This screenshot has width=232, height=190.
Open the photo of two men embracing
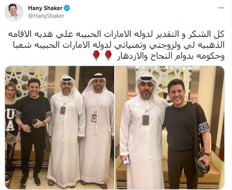pyautogui.click(x=170, y=128)
